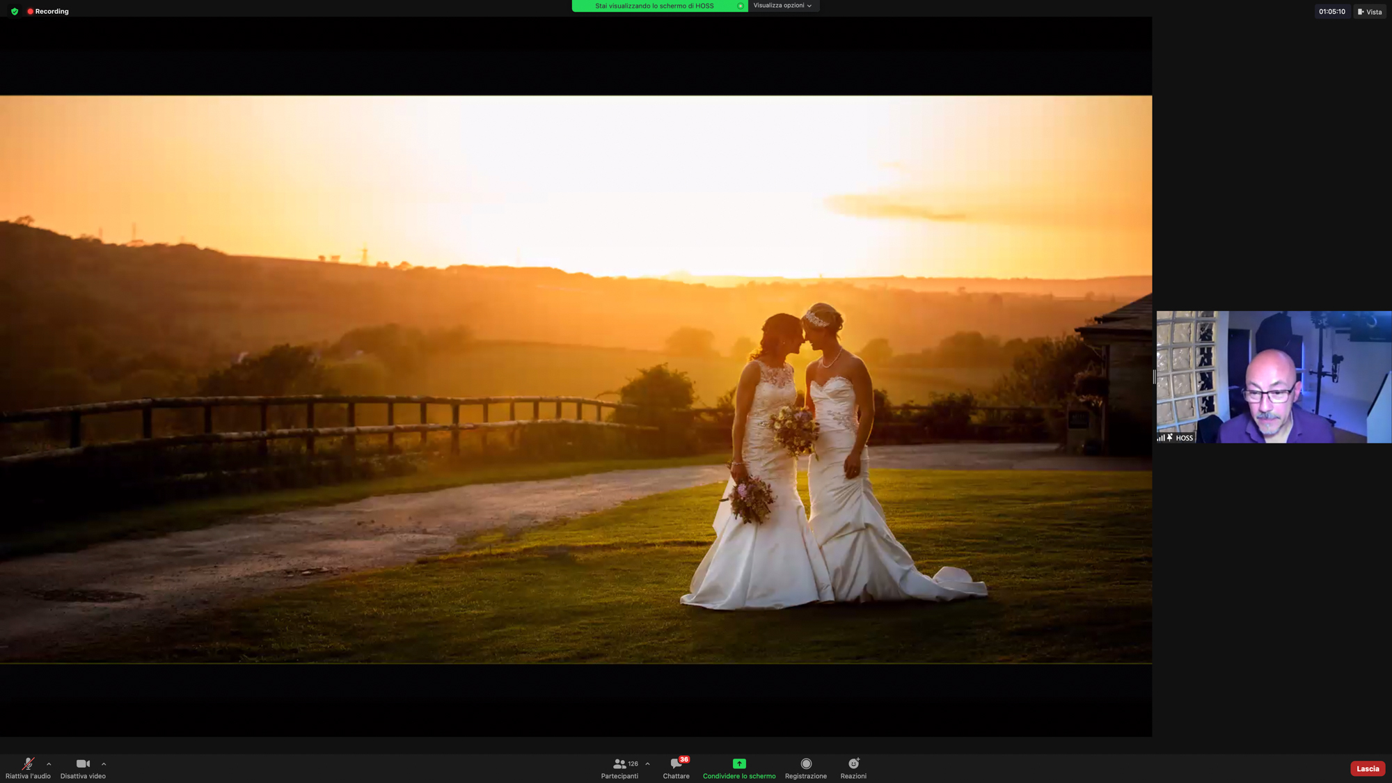Click the red Lascia button
Viewport: 1392px width, 783px height.
(1368, 768)
